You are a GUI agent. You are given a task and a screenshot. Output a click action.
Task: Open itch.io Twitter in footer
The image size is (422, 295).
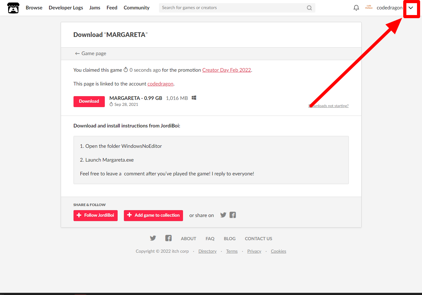(153, 238)
